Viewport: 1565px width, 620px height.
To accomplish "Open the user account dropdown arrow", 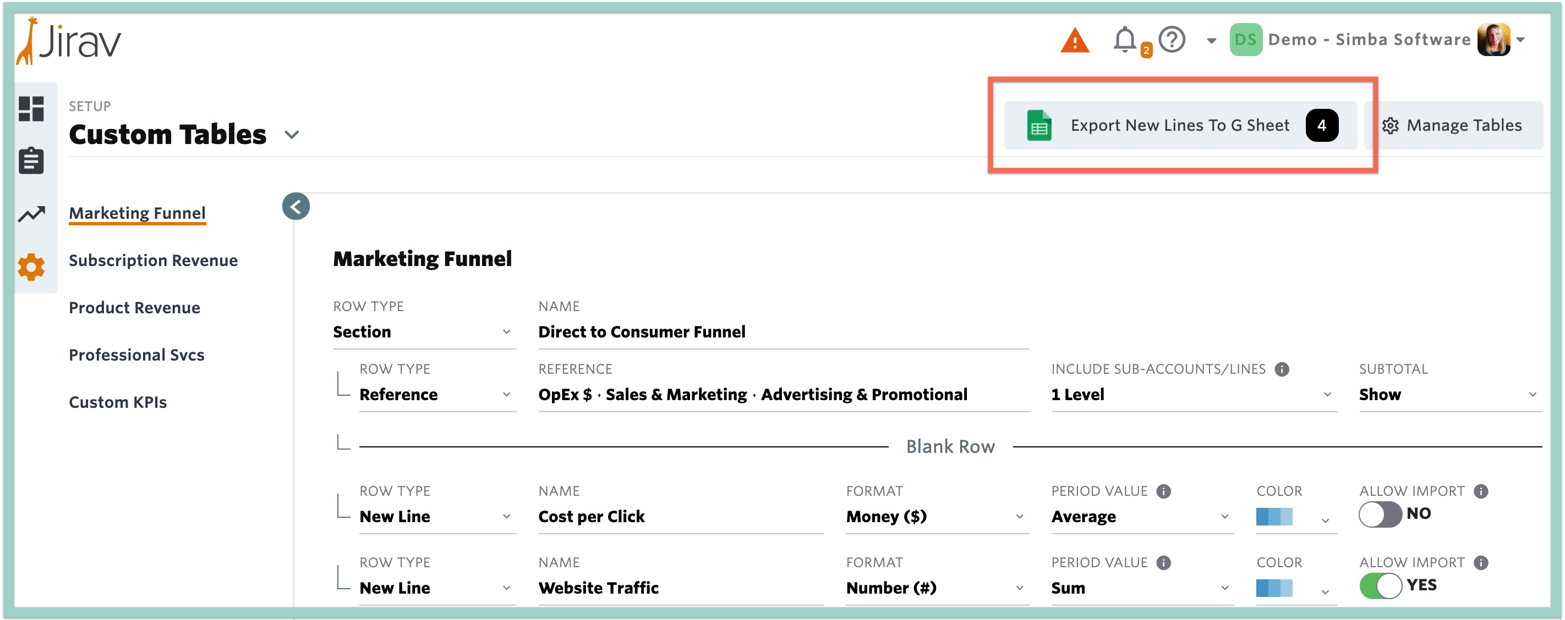I will (1520, 40).
